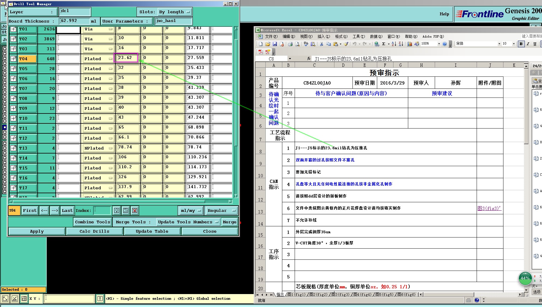Click the Index input field

coord(102,210)
